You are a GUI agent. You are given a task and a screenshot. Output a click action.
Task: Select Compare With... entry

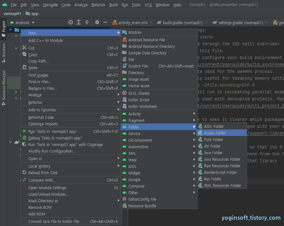click(71, 180)
